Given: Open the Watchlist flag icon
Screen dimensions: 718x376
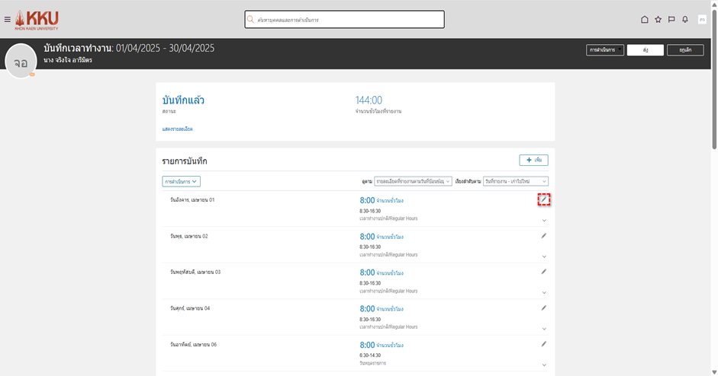Looking at the screenshot, I should tap(671, 20).
